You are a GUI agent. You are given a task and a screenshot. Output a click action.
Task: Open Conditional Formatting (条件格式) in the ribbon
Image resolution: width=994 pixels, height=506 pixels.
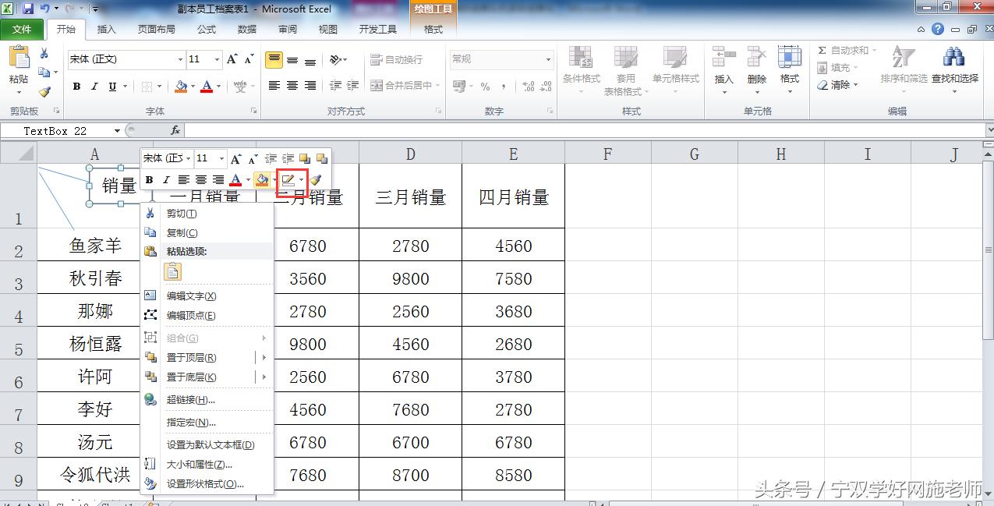(581, 69)
